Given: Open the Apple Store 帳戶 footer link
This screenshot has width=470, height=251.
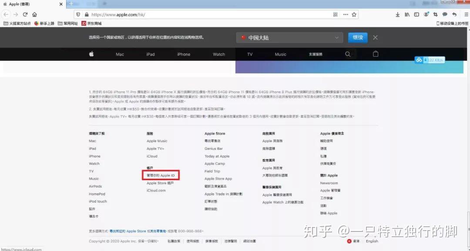Looking at the screenshot, I should [160, 183].
